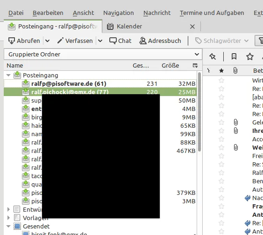This screenshot has height=235, width=263.
Task: Open the Nachricht menu
Action: [157, 13]
